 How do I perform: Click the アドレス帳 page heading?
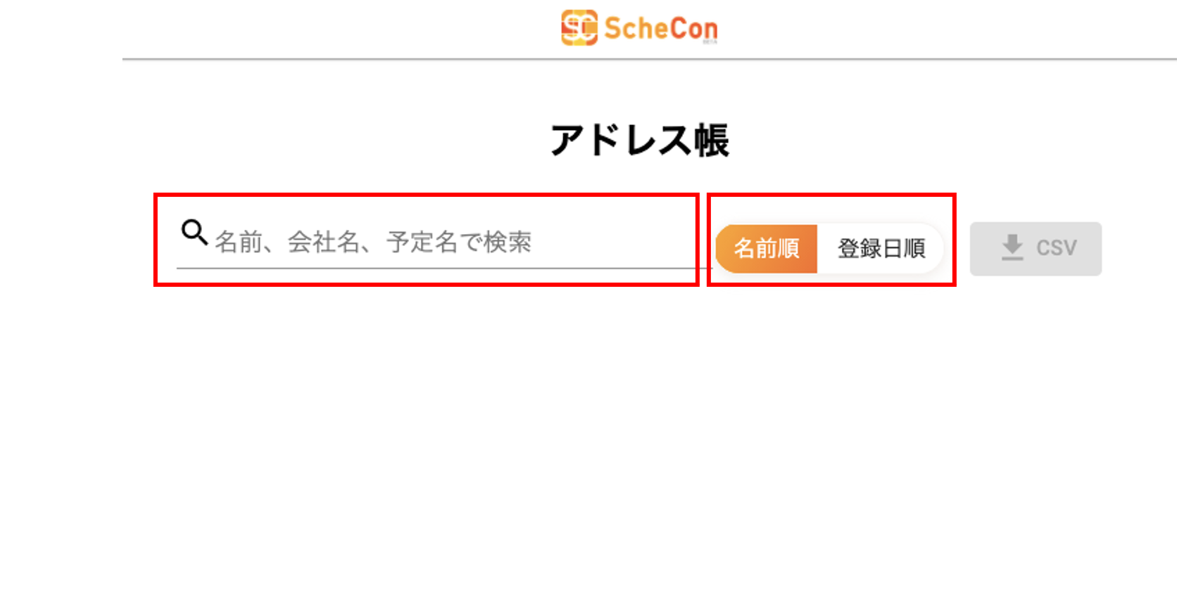click(x=639, y=140)
